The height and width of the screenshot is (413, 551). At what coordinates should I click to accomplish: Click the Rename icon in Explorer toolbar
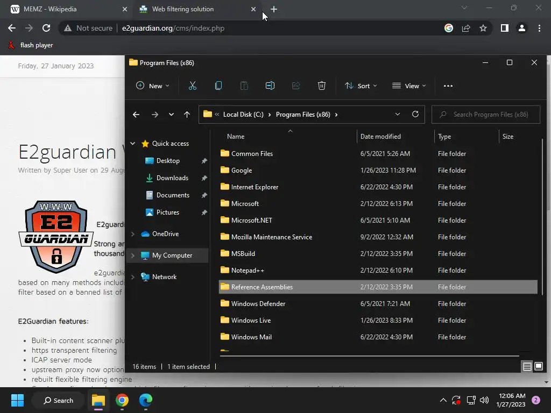click(x=270, y=86)
